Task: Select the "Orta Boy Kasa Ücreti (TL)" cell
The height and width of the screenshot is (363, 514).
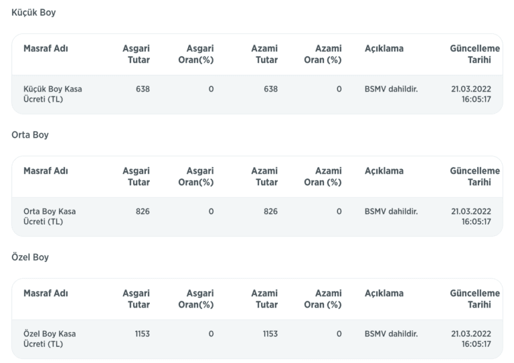Action: [x=50, y=217]
